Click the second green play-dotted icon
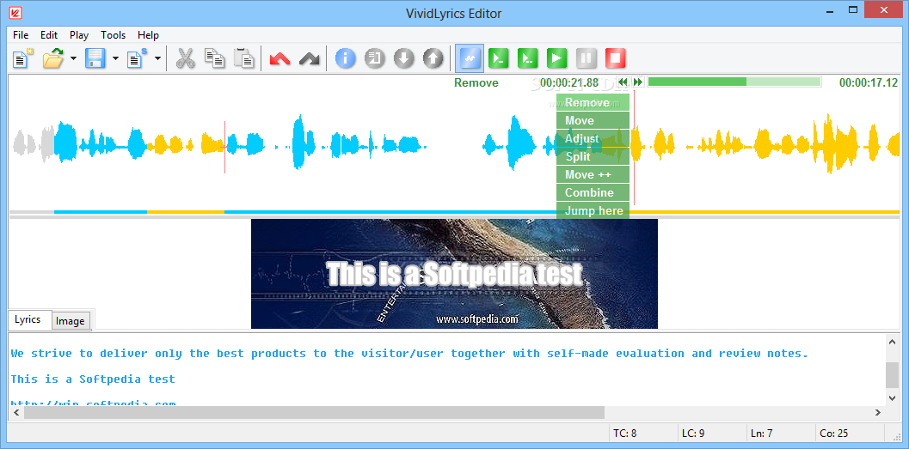 pos(527,58)
